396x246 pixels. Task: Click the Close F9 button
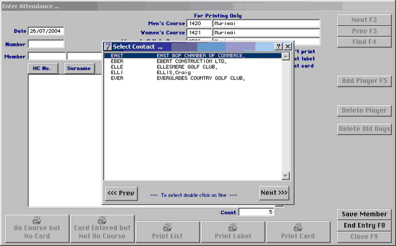tap(364, 236)
